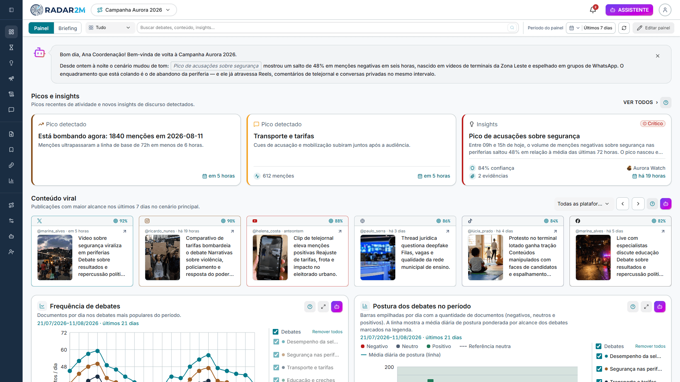Open thumbnail of Clip de telejornal post
The height and width of the screenshot is (382, 680).
tap(270, 257)
